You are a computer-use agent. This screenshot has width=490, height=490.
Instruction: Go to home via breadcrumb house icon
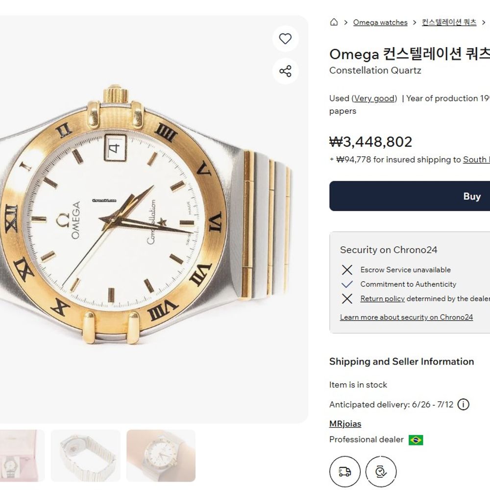tap(334, 22)
